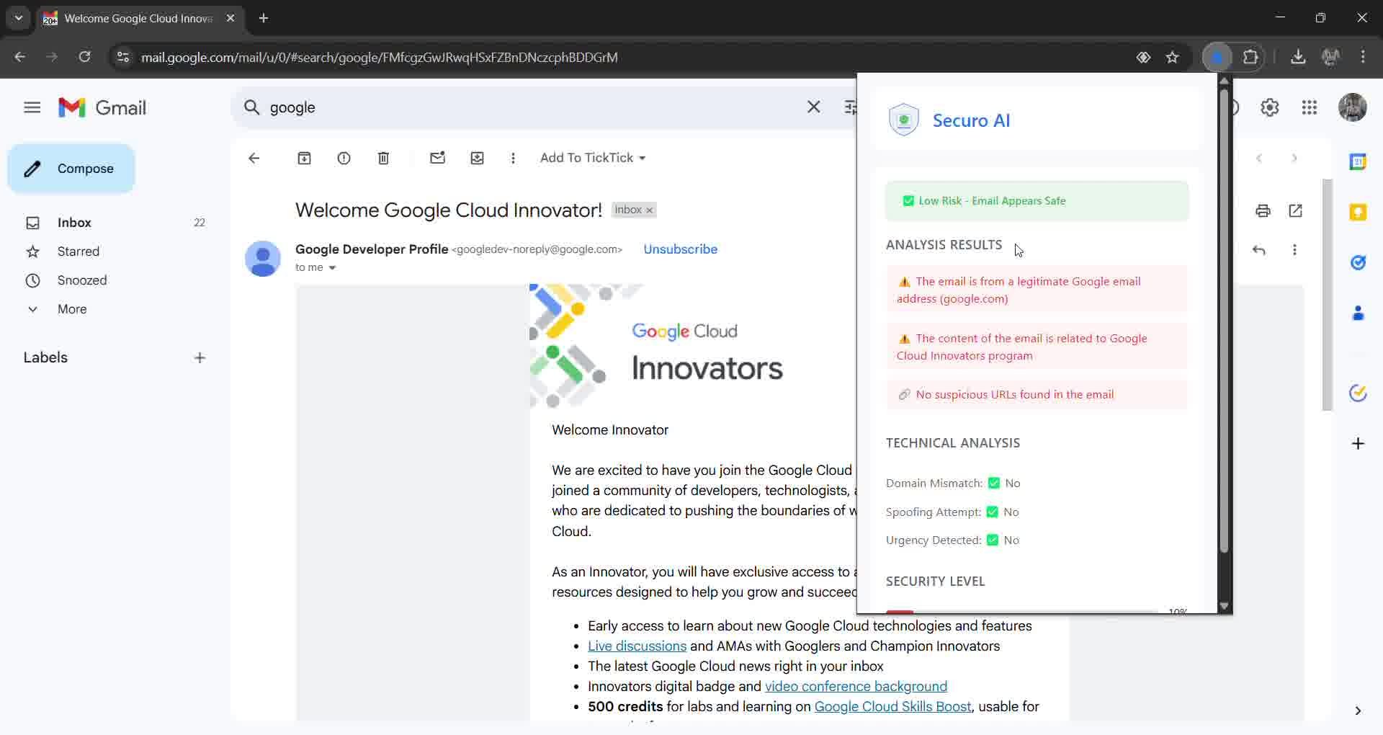Print the email conversation
Screen dimensions: 1383x735
click(x=1263, y=211)
